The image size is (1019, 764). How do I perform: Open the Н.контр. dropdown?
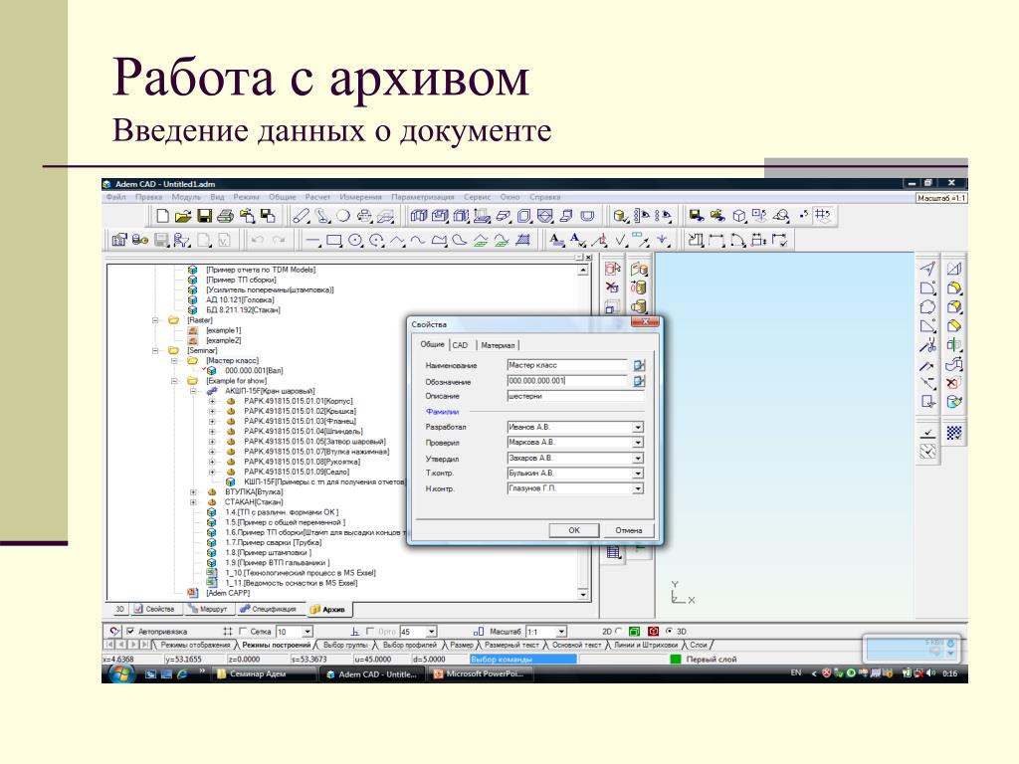(x=638, y=488)
